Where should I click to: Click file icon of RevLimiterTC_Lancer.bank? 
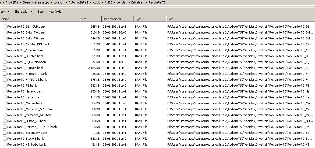5,97
